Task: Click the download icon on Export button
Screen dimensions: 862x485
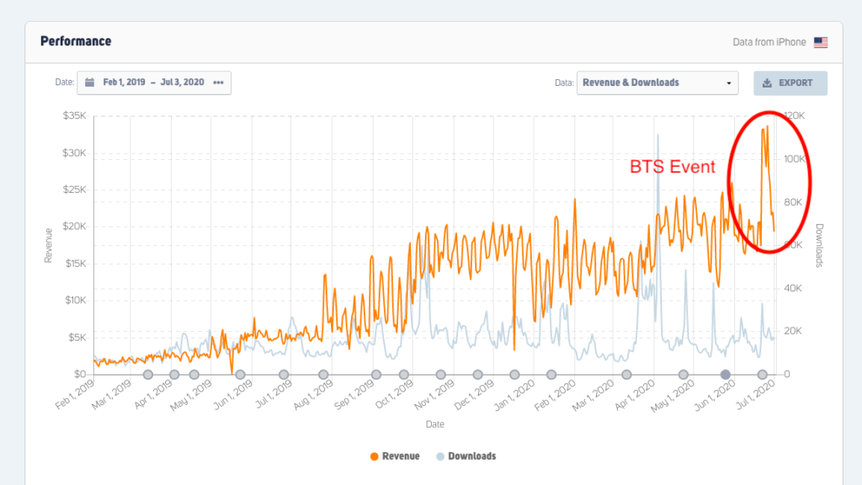Action: 767,83
